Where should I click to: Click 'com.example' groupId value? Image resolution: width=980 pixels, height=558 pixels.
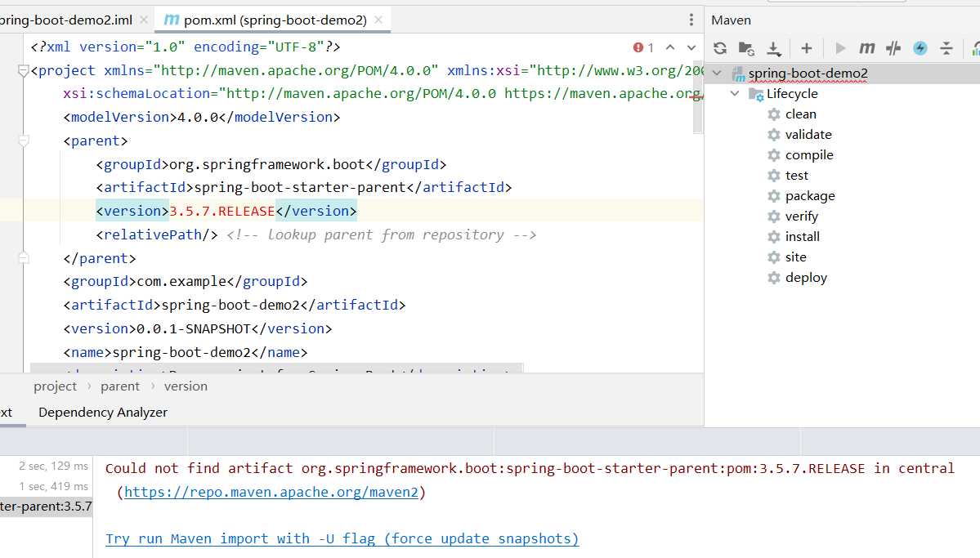point(182,281)
